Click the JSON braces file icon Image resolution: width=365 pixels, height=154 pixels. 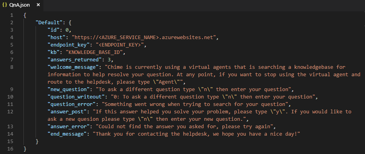click(x=4, y=5)
